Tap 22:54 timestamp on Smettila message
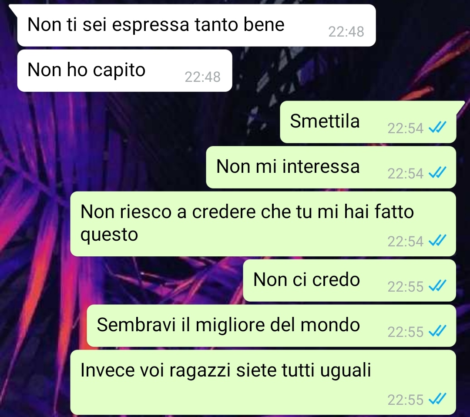470x417 pixels. point(405,128)
